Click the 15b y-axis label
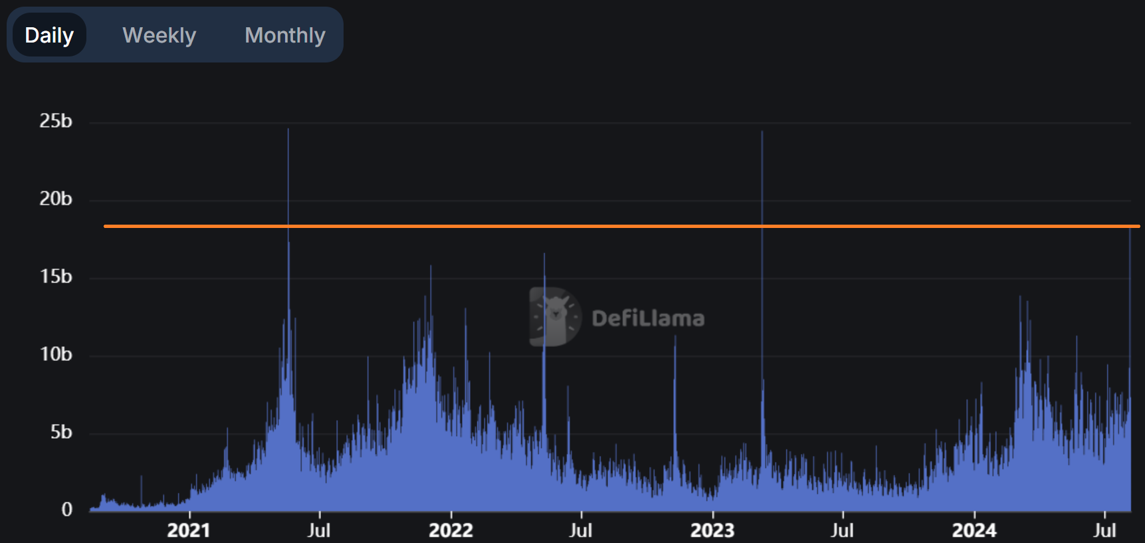This screenshot has height=543, width=1145. click(x=56, y=276)
